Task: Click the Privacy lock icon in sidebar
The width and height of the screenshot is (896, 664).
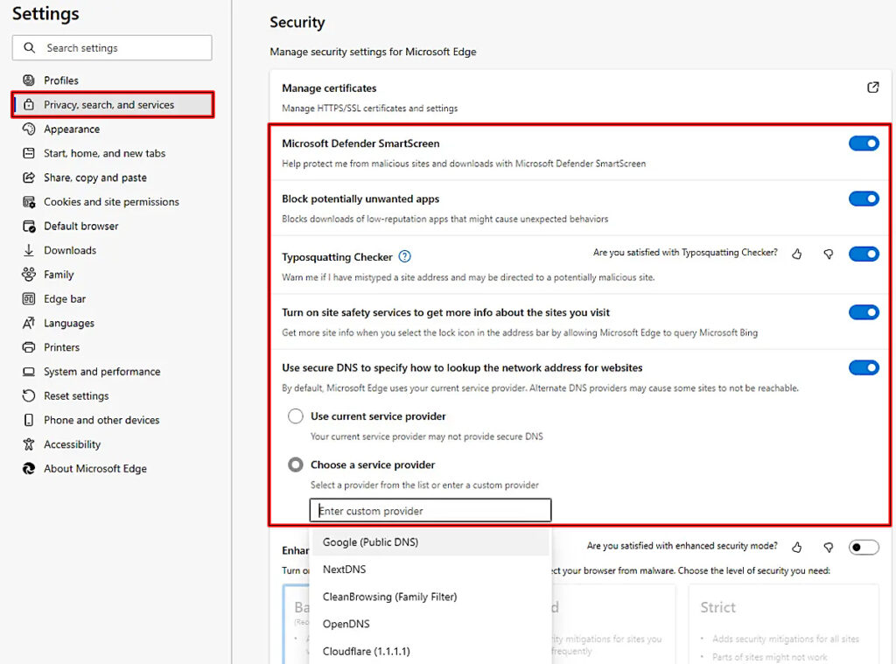Action: [29, 105]
